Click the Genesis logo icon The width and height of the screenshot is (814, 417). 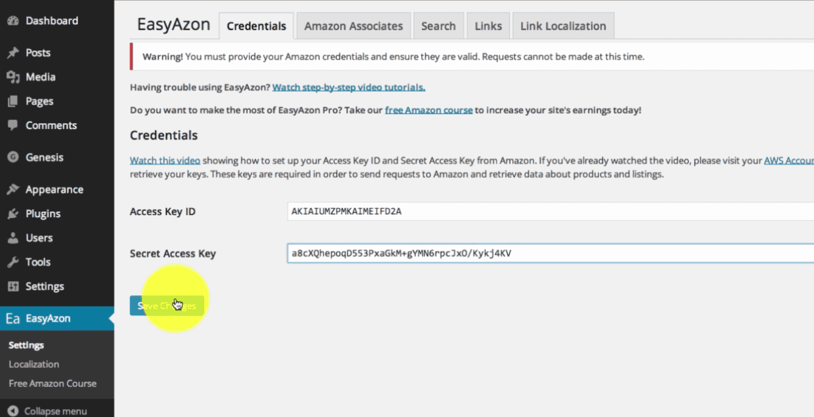(12, 157)
